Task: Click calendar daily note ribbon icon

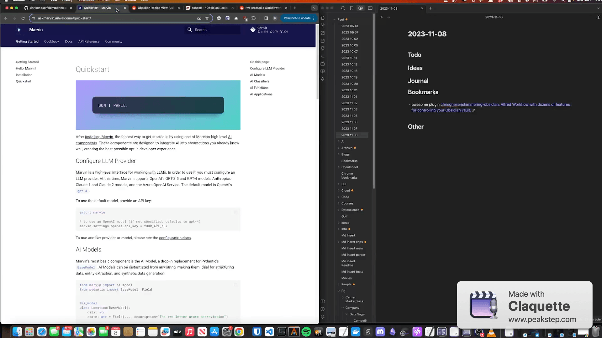Action: (323, 41)
